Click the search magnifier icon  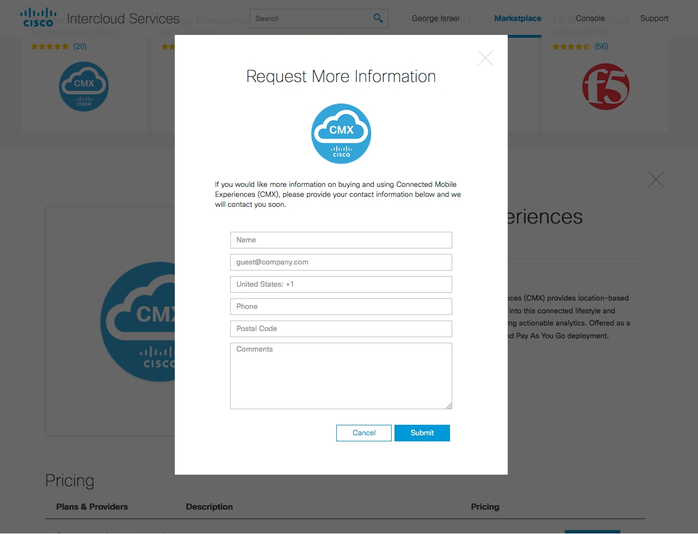(x=378, y=18)
